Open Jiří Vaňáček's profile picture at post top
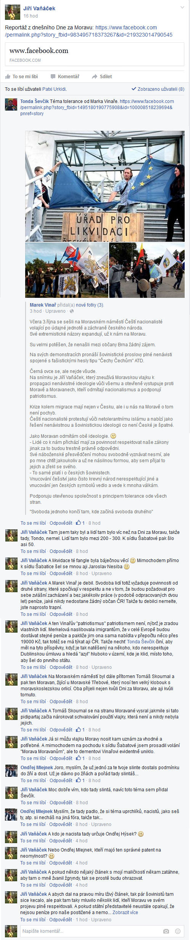The width and height of the screenshot is (190, 940). (12, 12)
